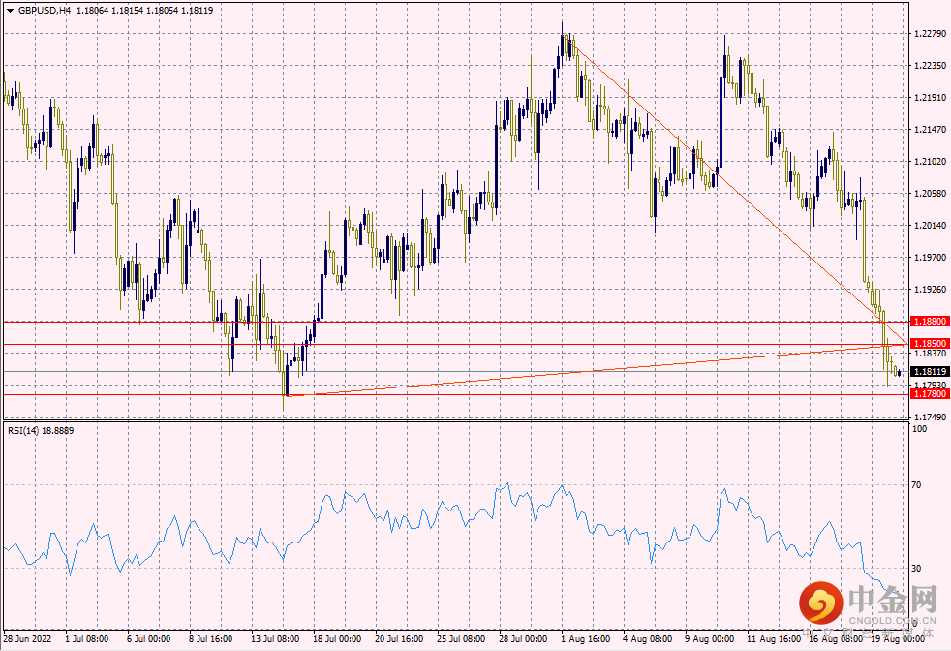The height and width of the screenshot is (651, 951).
Task: Click the 1 Jul 08:00 time label
Action: 87,638
